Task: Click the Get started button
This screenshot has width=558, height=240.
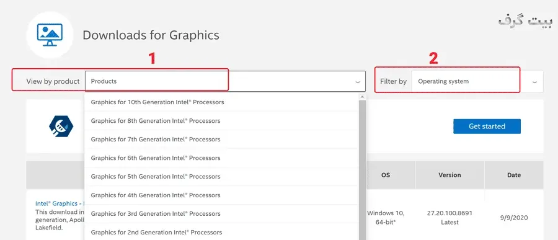Action: coord(487,127)
